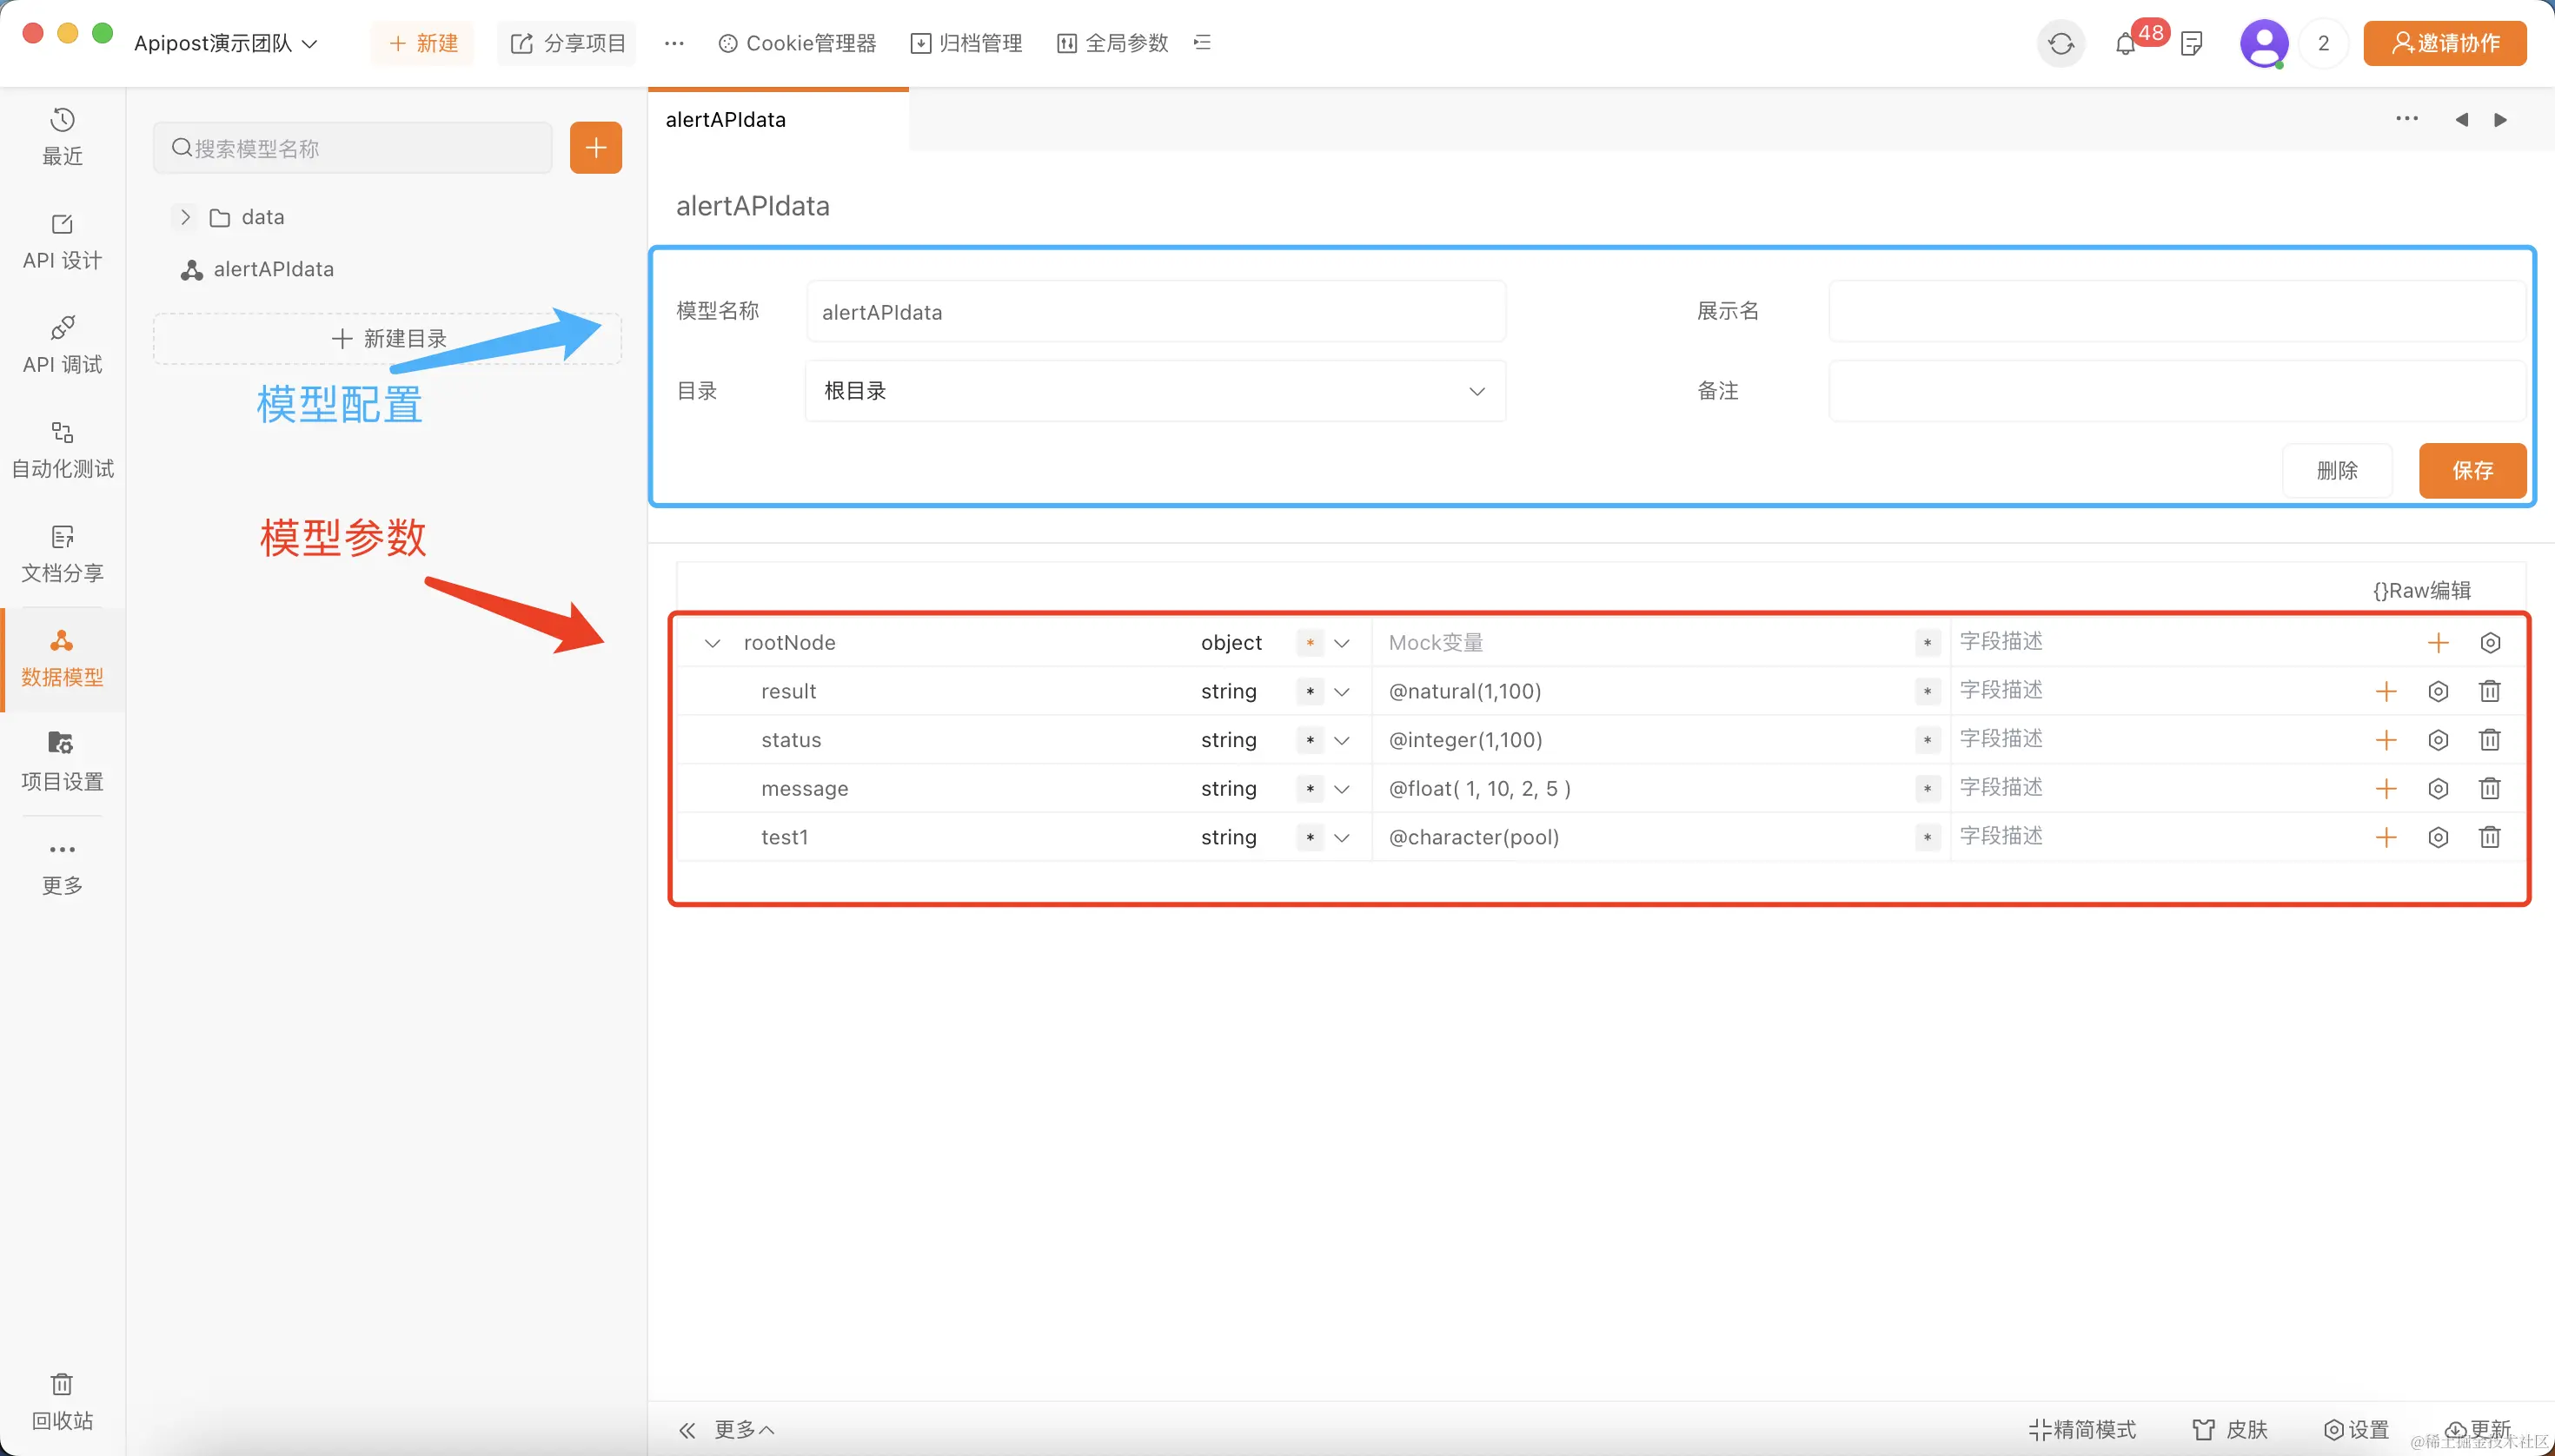Open 自动化测试 in sidebar
This screenshot has width=2555, height=1456.
click(x=62, y=449)
